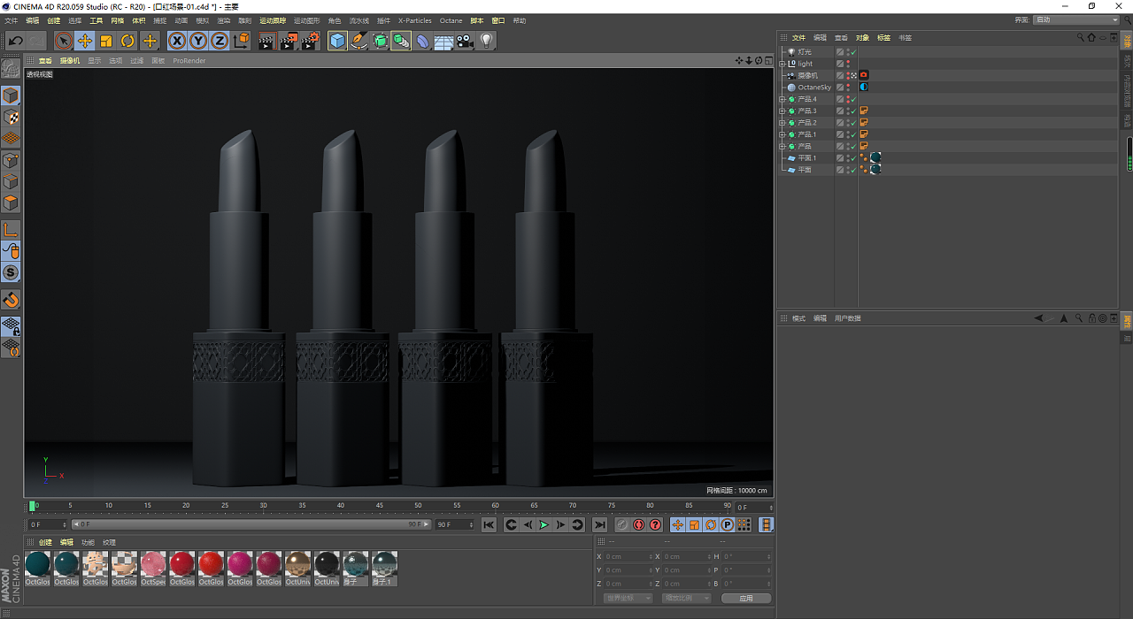The width and height of the screenshot is (1133, 619).
Task: Open the Floor environment objects icon
Action: click(x=443, y=41)
